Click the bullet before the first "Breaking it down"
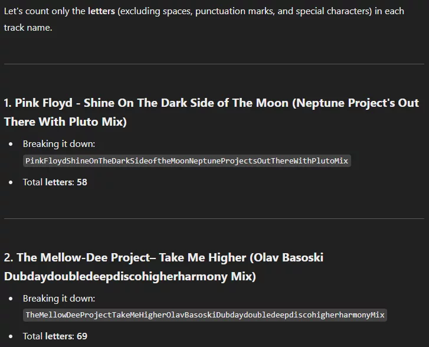 (x=10, y=144)
